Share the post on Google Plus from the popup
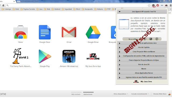The height and width of the screenshot is (107, 172). (x=157, y=39)
